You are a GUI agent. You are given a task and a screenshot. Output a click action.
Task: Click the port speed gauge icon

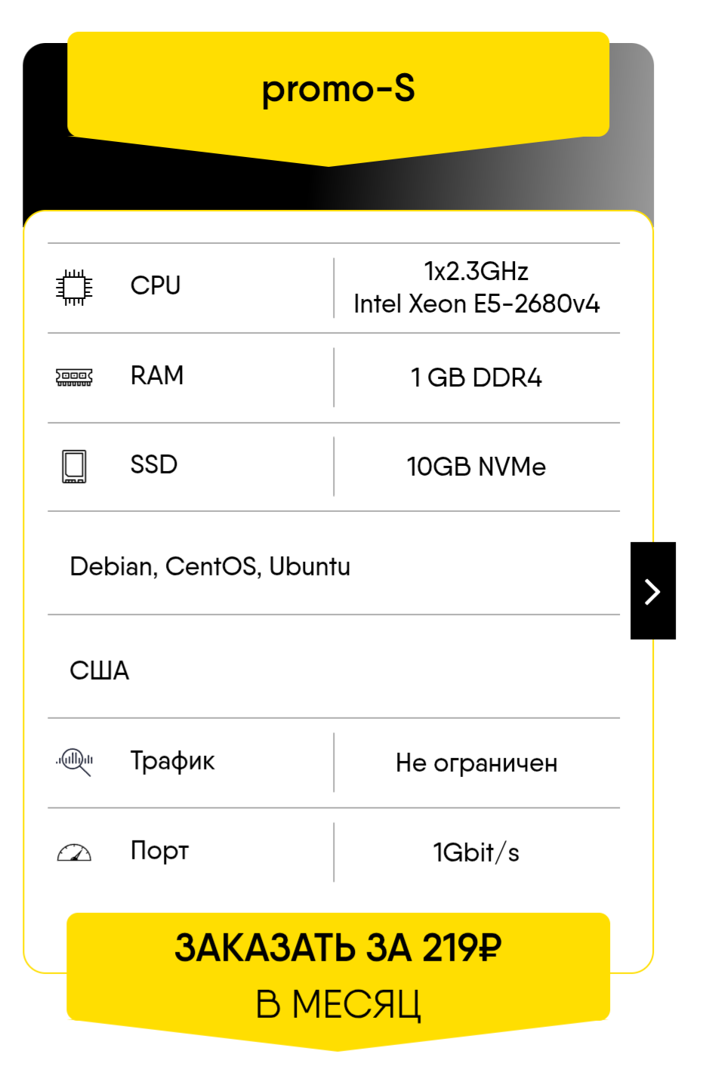(74, 852)
